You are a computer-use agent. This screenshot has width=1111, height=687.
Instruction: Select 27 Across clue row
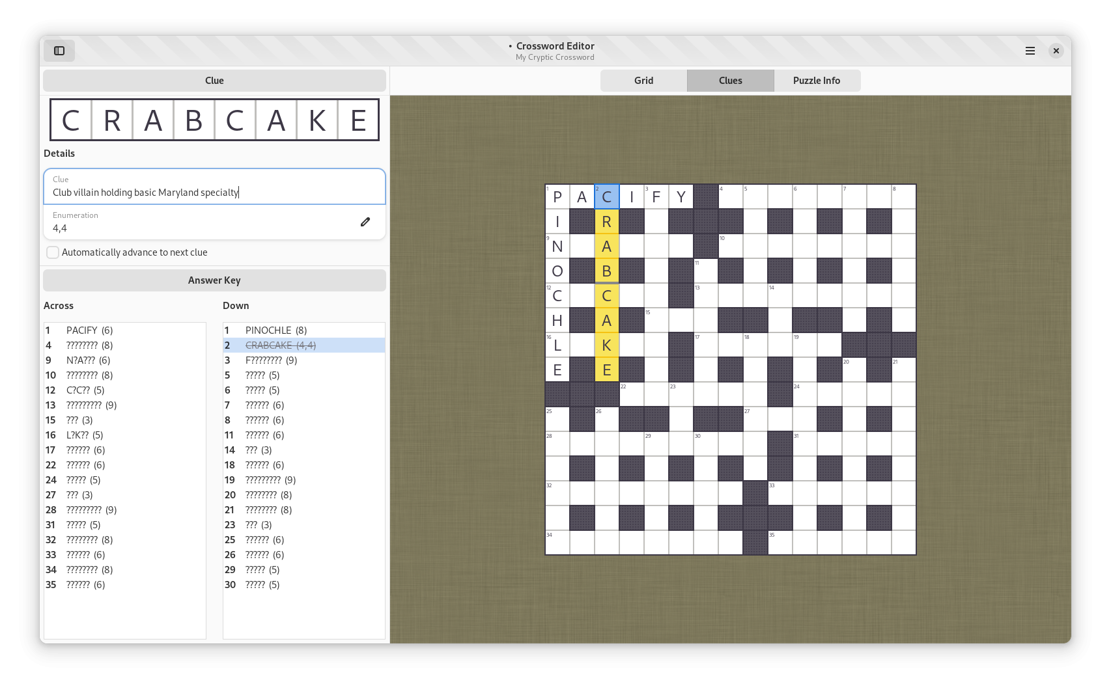pos(125,495)
